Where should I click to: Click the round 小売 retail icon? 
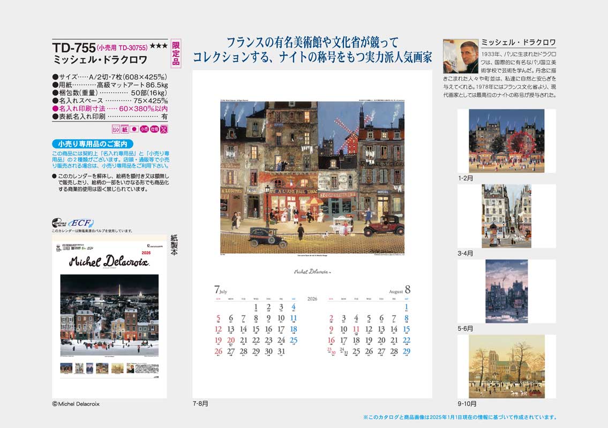(144, 129)
